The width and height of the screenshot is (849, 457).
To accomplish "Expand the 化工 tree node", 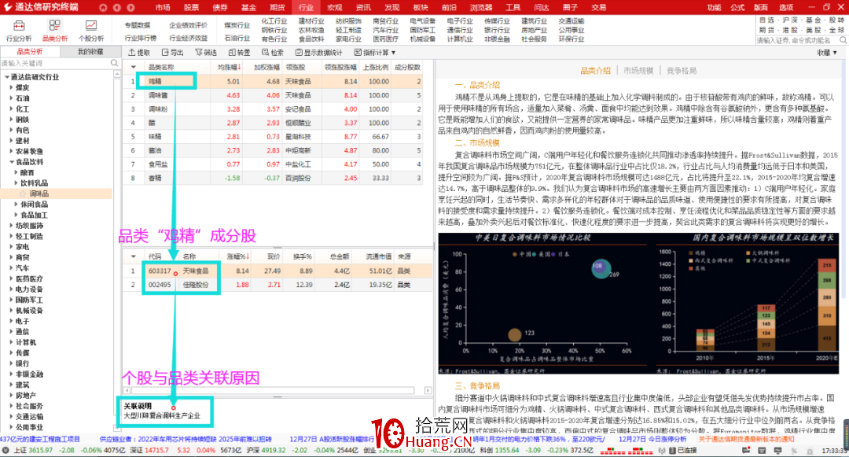I will (11, 109).
